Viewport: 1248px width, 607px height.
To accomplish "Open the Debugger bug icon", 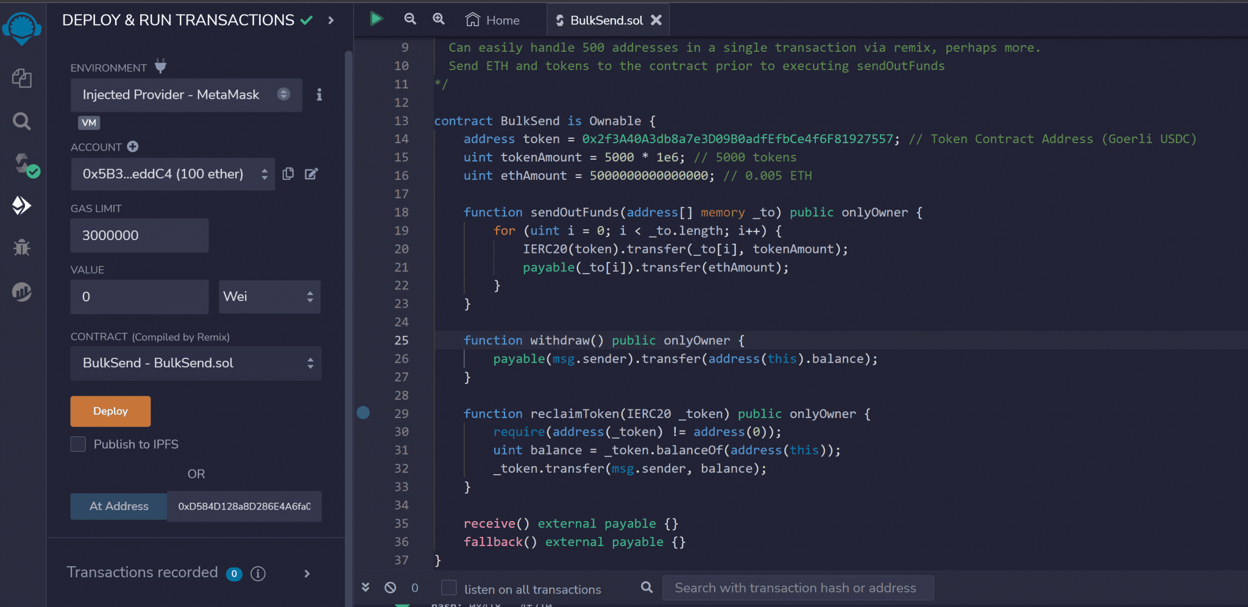I will [x=22, y=247].
